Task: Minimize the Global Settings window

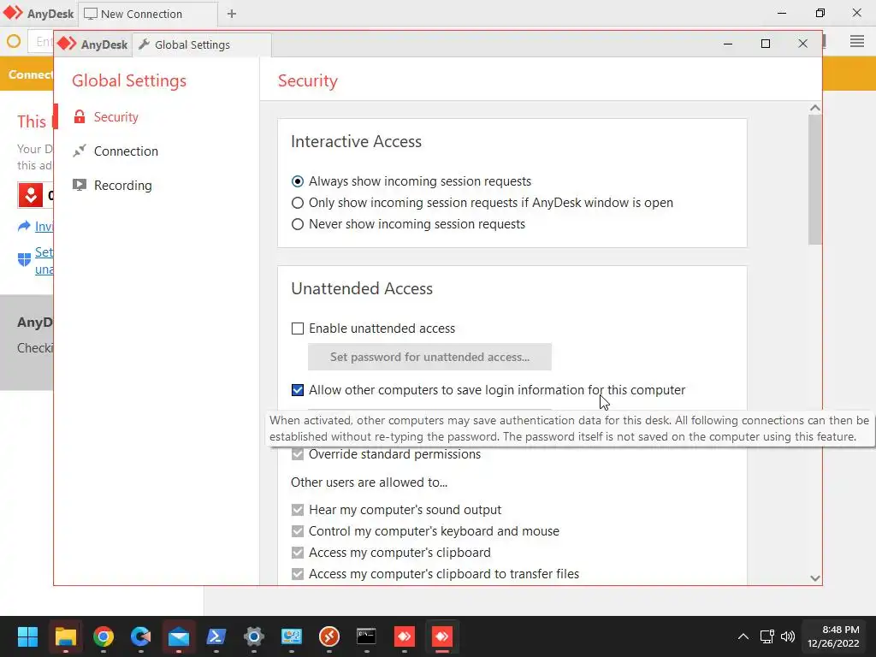Action: pyautogui.click(x=728, y=44)
